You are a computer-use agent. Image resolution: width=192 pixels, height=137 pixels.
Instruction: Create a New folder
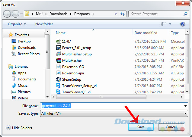[44, 24]
